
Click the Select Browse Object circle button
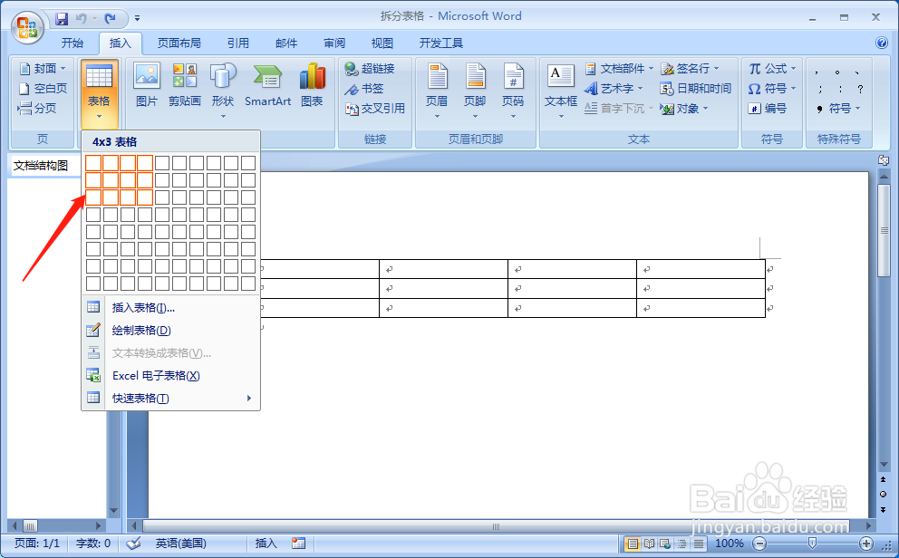tap(884, 494)
